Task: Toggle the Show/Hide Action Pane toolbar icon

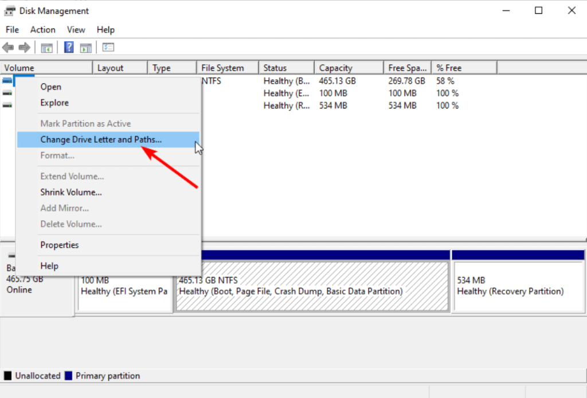Action: (x=86, y=47)
